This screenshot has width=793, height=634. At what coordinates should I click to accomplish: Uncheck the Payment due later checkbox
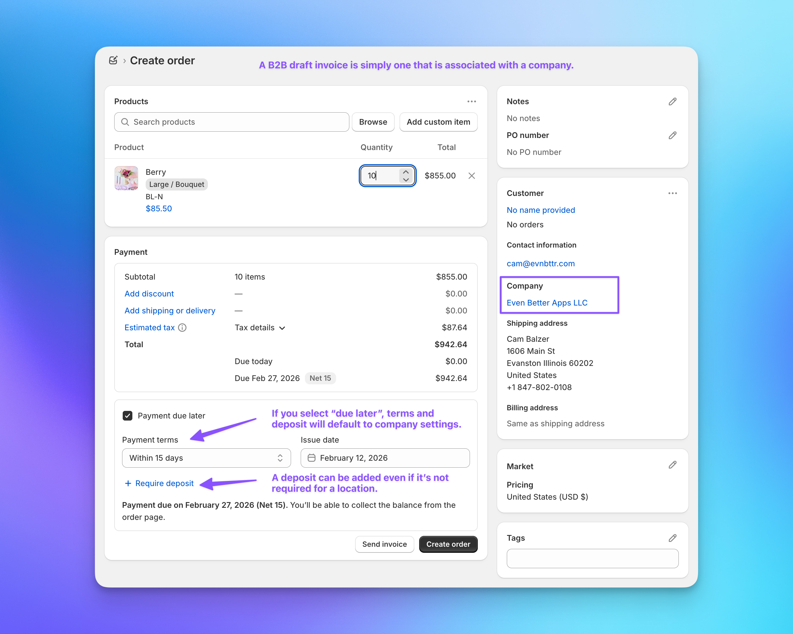point(127,415)
